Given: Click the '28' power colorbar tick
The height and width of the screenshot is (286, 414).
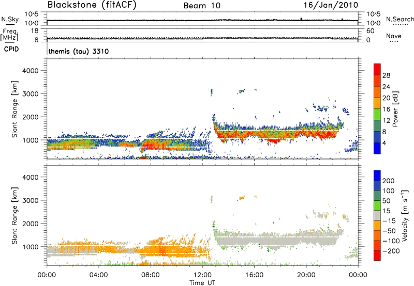Looking at the screenshot, I should click(386, 75).
